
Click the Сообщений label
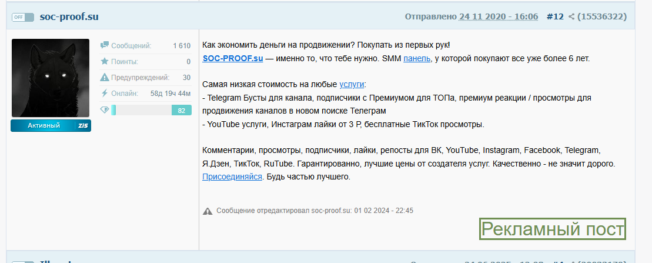(x=131, y=46)
